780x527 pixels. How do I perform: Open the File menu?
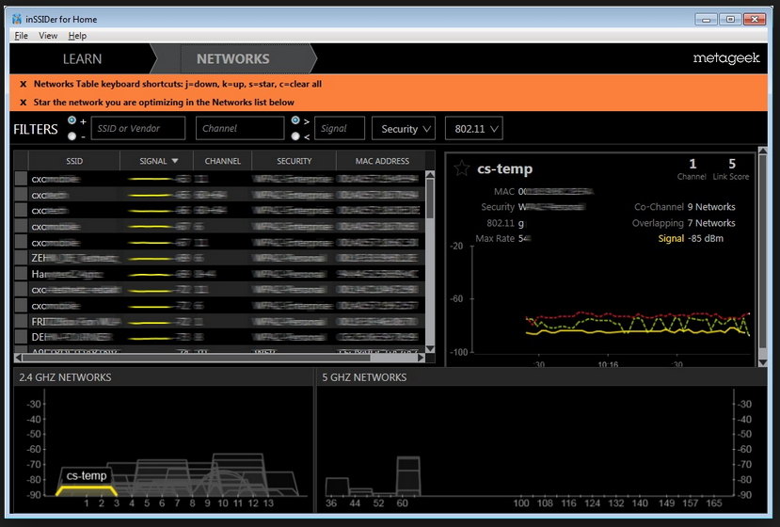21,36
